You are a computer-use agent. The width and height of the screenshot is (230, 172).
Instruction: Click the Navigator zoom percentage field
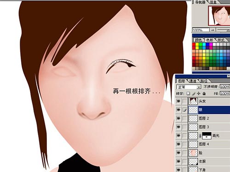(x=201, y=30)
